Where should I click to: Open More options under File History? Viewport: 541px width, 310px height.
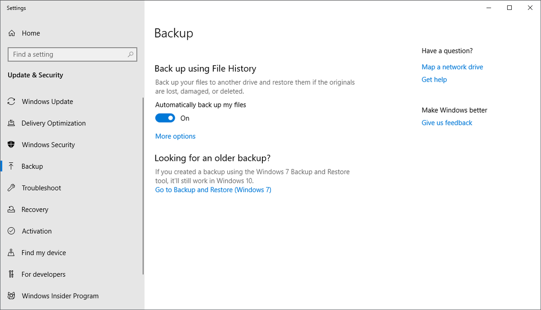pos(175,136)
